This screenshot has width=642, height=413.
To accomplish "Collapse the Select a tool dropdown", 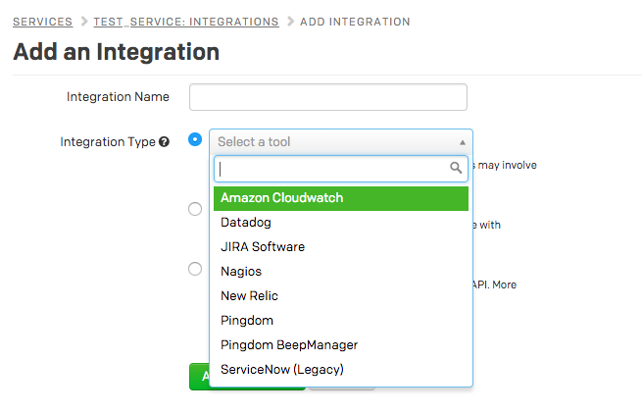I will pos(341,142).
